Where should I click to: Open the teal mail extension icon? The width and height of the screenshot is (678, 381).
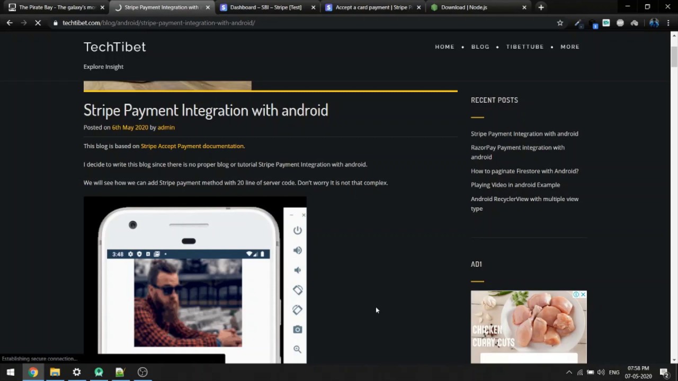click(x=606, y=23)
